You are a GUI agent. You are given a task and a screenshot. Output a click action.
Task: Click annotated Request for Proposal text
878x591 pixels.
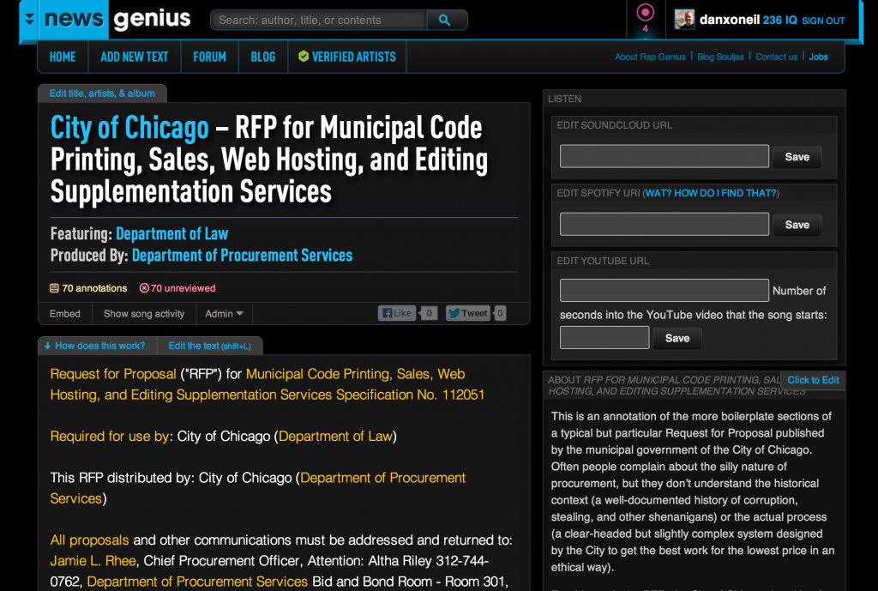(113, 374)
